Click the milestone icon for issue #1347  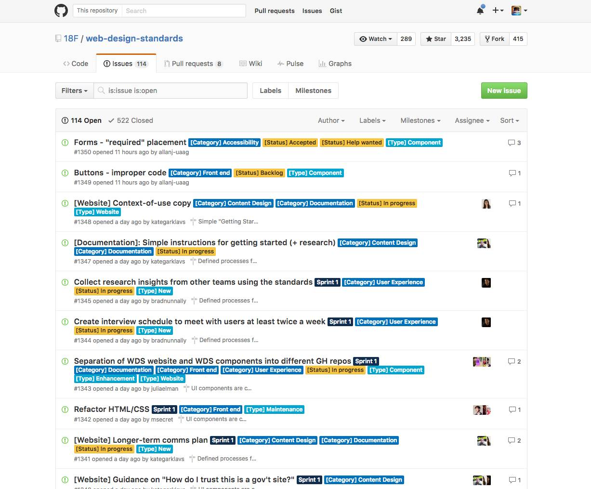tap(193, 261)
